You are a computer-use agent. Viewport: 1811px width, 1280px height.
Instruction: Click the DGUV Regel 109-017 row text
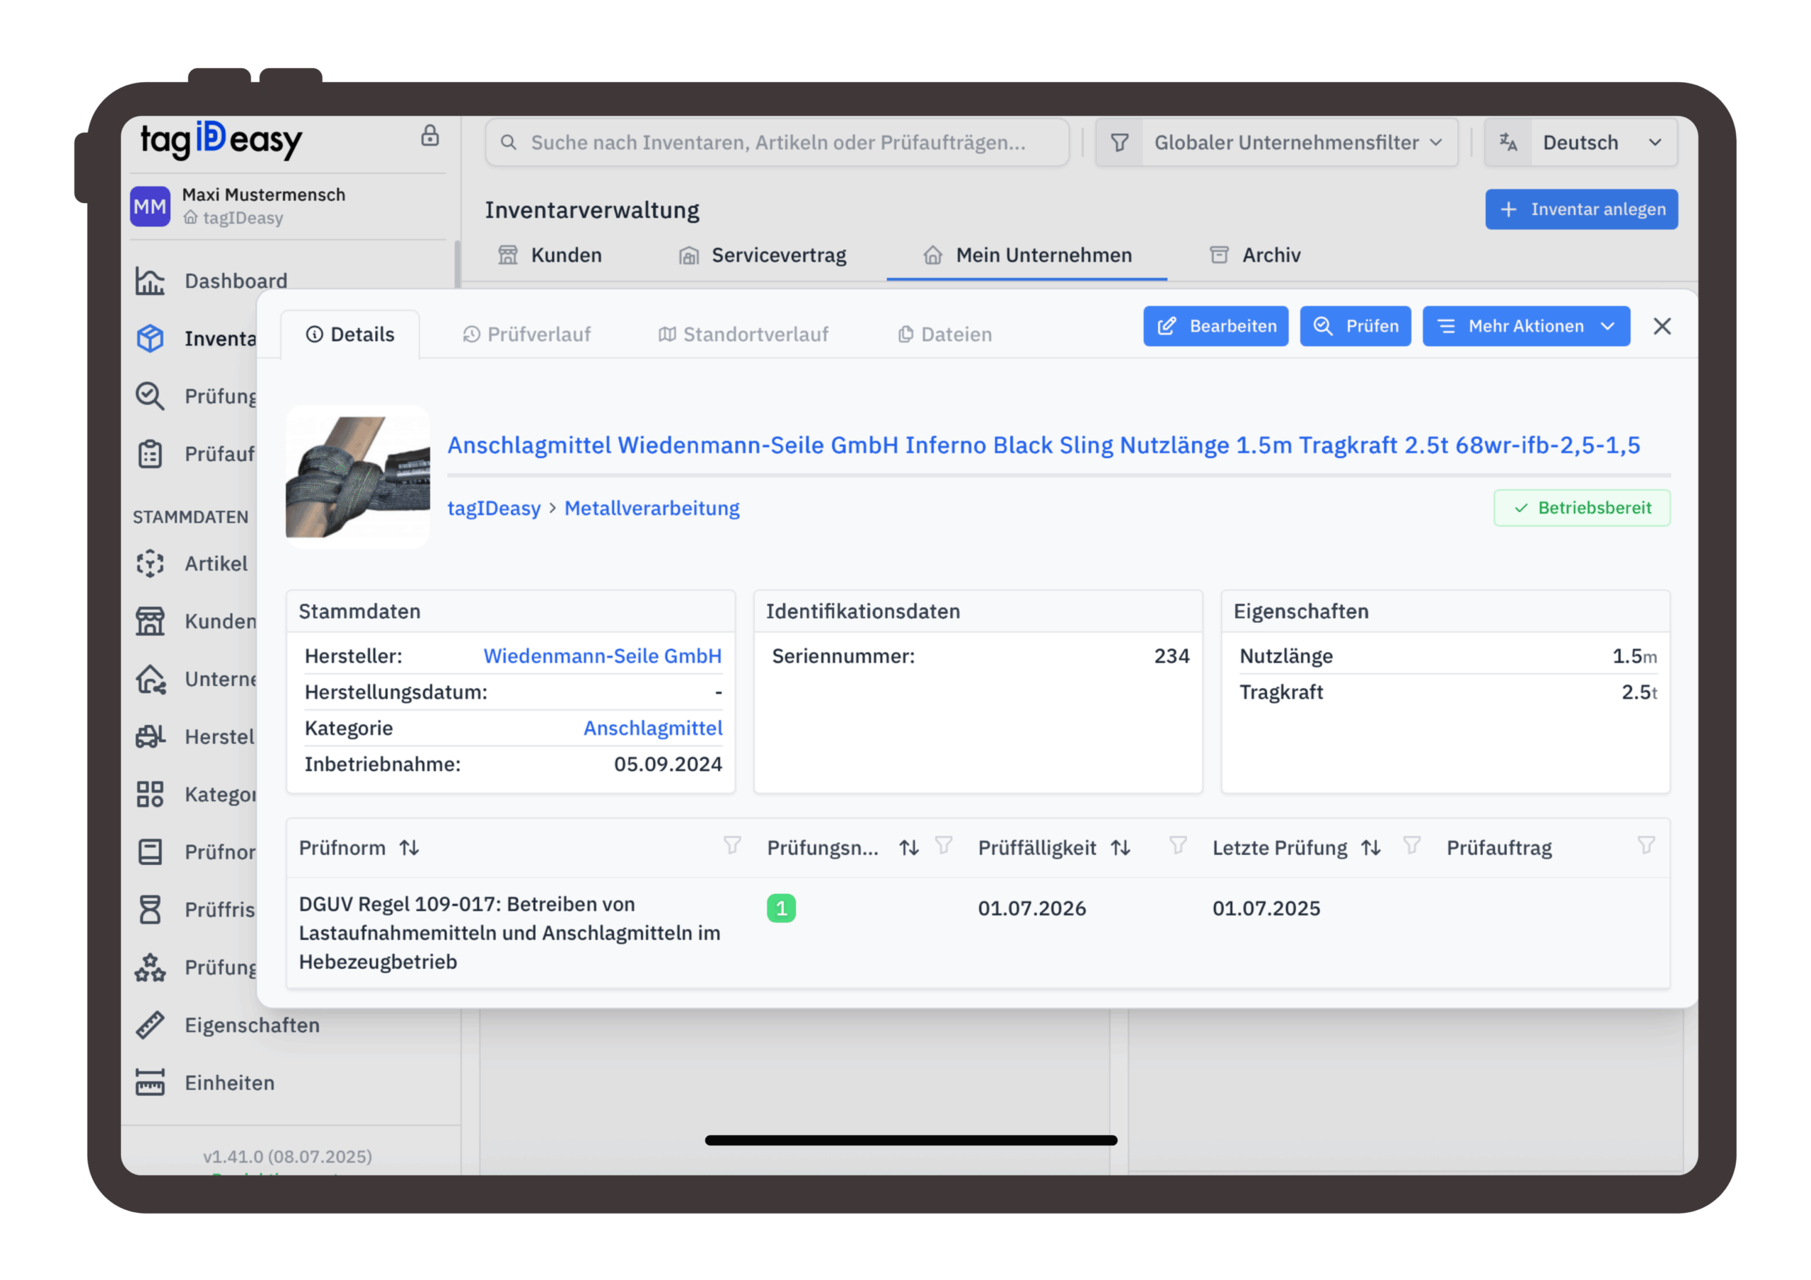pyautogui.click(x=509, y=932)
